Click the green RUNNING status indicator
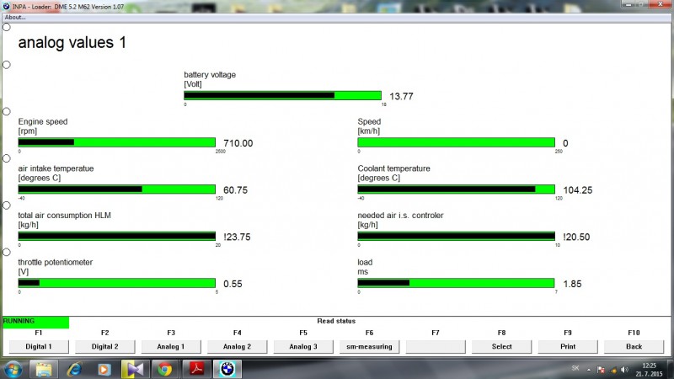The width and height of the screenshot is (674, 379). click(35, 322)
